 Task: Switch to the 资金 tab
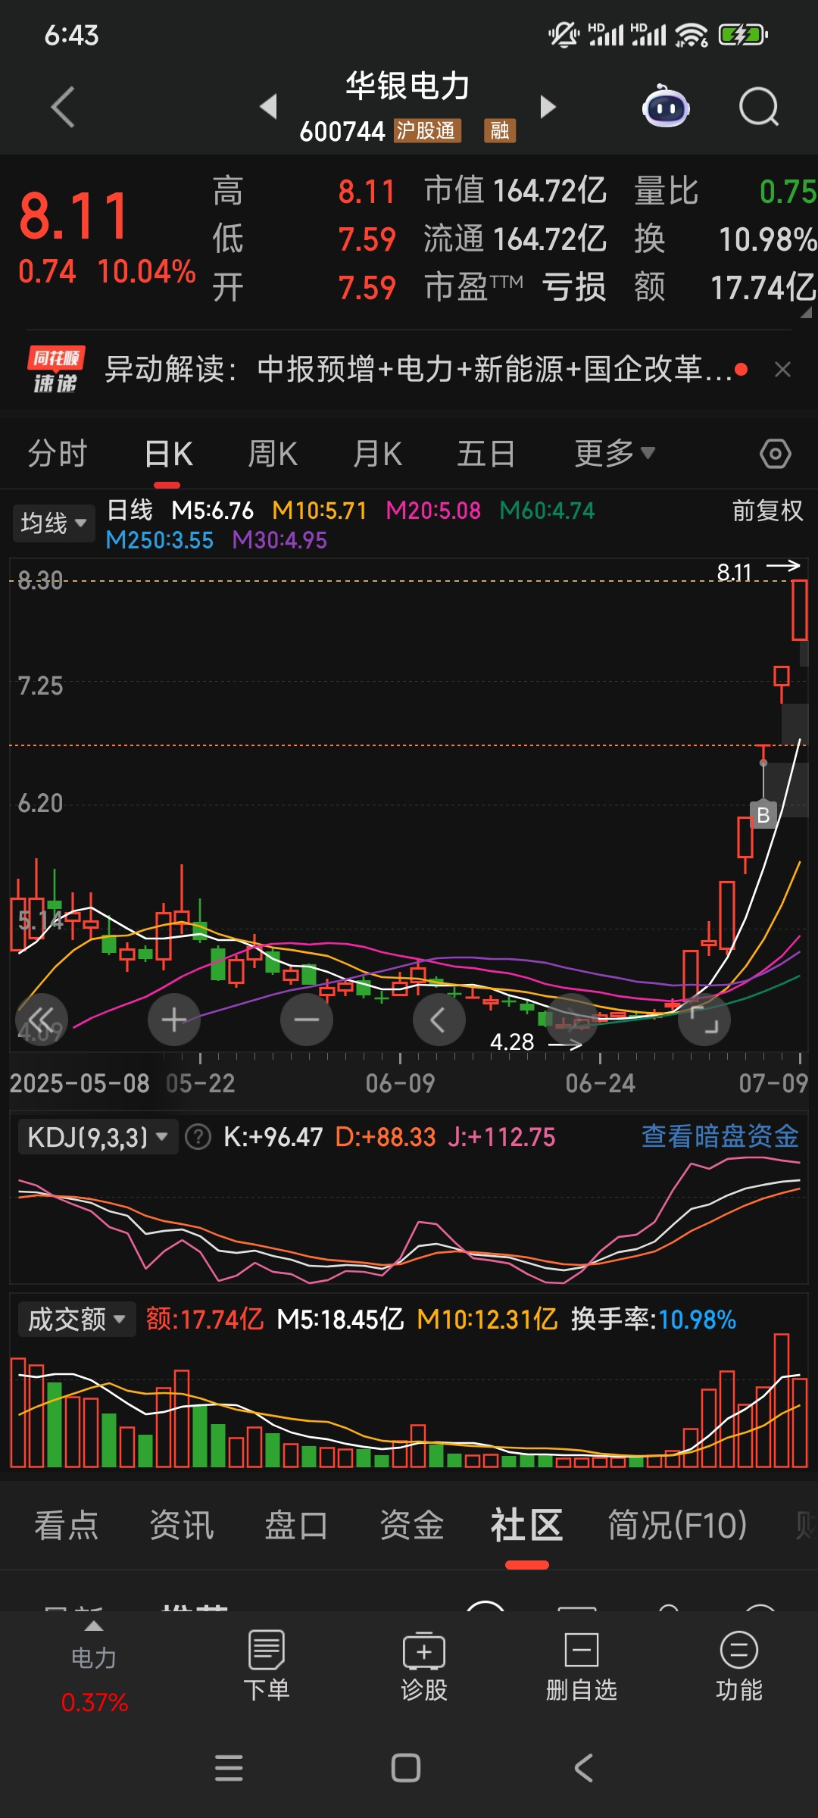(x=411, y=1525)
